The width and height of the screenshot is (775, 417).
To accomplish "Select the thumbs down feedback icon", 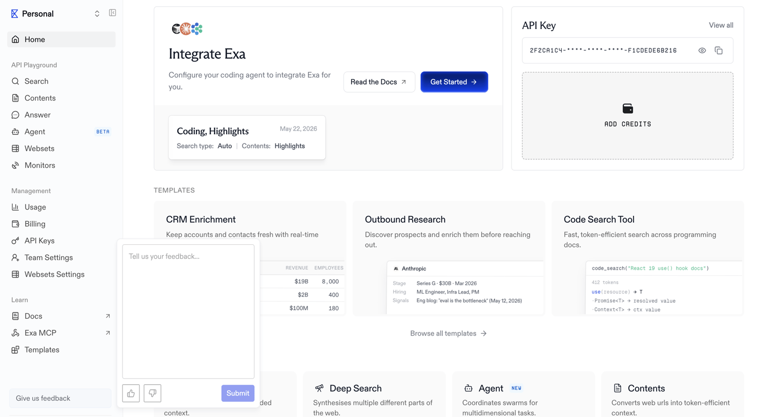I will 153,393.
